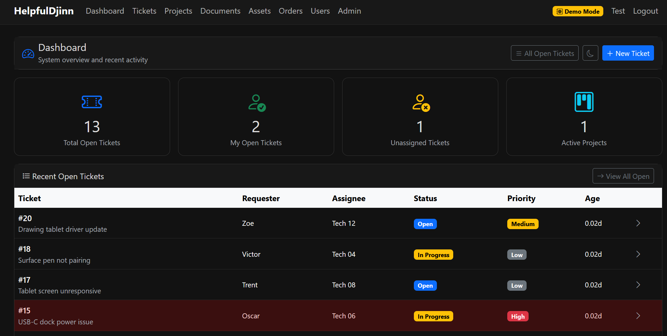
Task: Click ticket number #17
Action: 24,280
